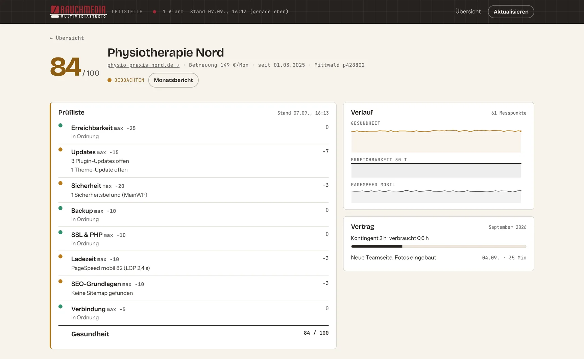Open the Monatsbericht report

pos(173,80)
